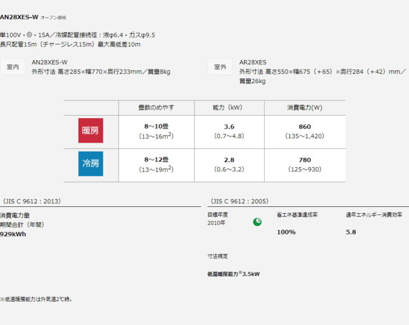Viewport: 409px width, 325px height.
Task: Click the power supply line 単100V・15A
Action: click(x=78, y=35)
